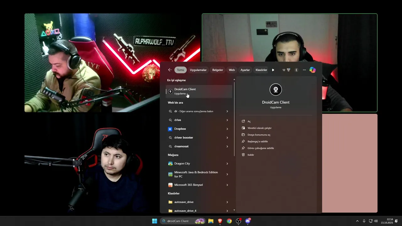Open the Windows Start button
The height and width of the screenshot is (226, 402).
coord(155,221)
